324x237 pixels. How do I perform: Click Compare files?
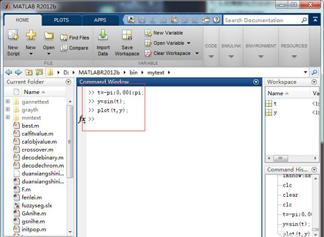click(75, 48)
